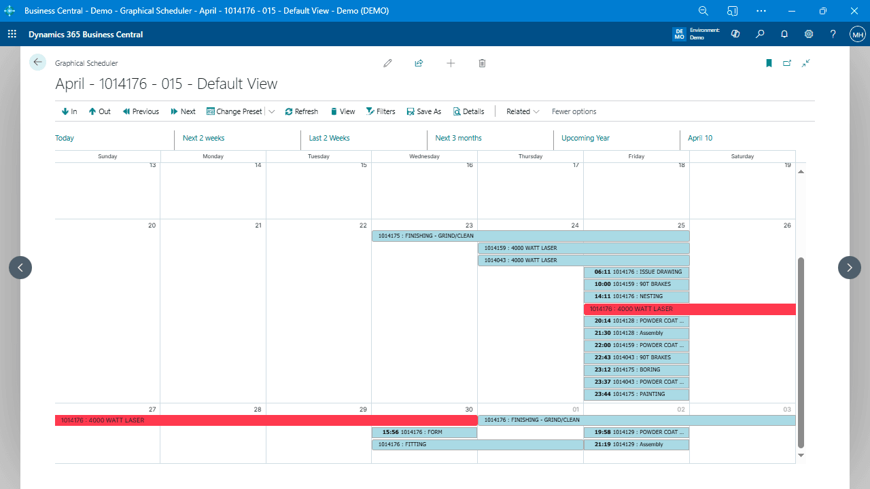Open page in new window icon
The width and height of the screenshot is (870, 489).
point(787,63)
